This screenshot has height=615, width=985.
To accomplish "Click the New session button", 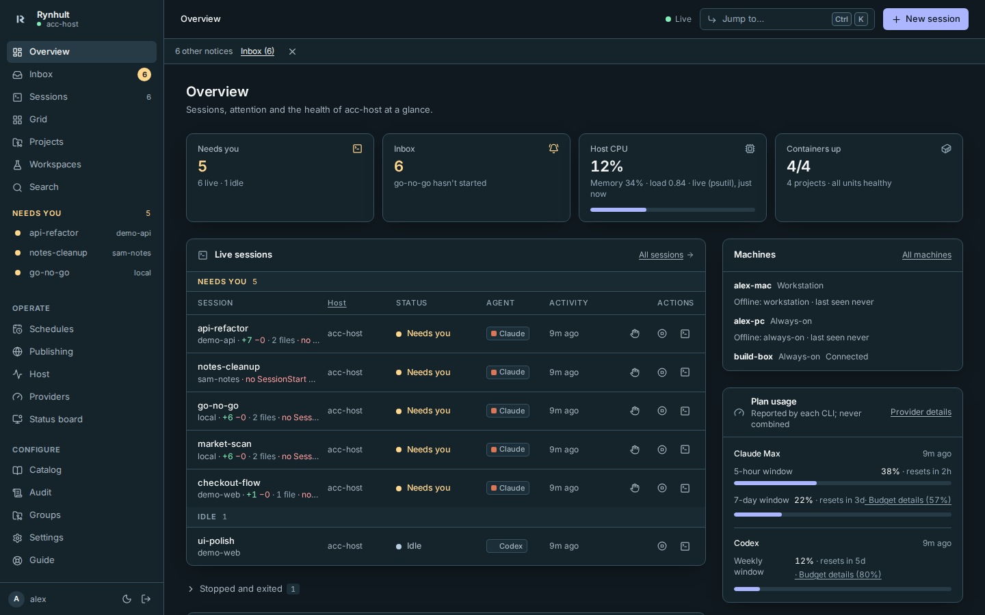I will tap(925, 19).
